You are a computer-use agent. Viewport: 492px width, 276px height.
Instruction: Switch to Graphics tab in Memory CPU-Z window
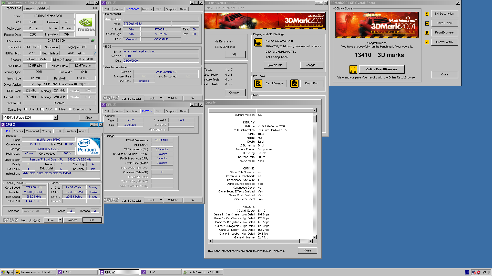[171, 111]
